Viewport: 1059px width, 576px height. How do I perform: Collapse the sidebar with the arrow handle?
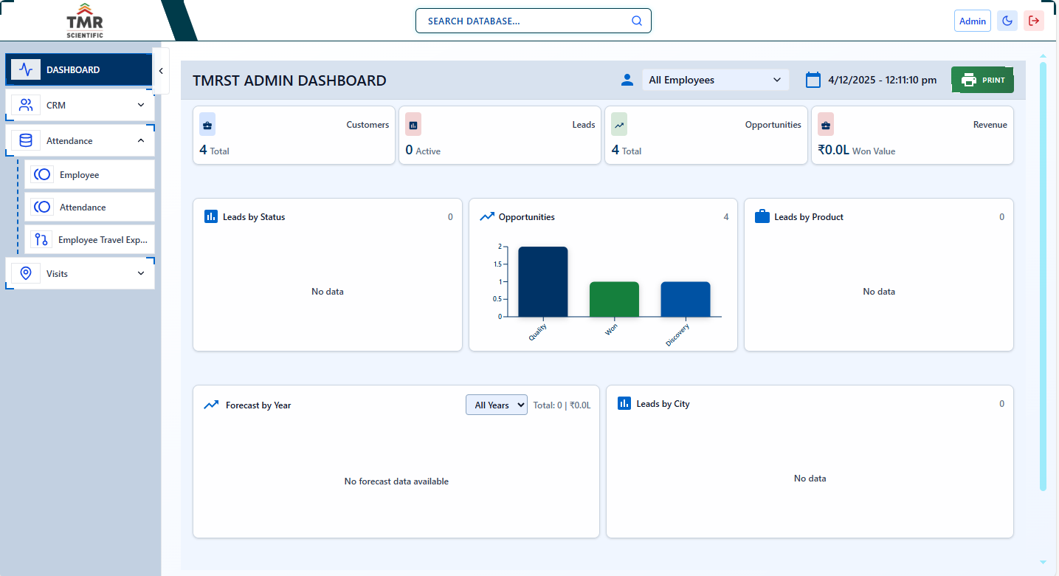(x=161, y=70)
